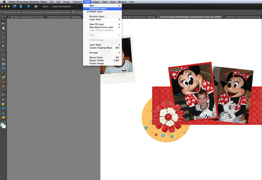The height and width of the screenshot is (180, 262).
Task: Click Create New Adobe ID
Action: point(61,6)
